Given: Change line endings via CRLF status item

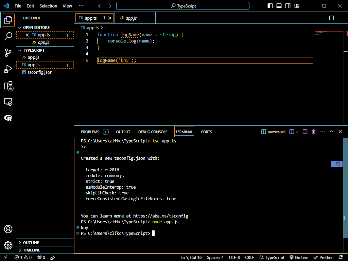Looking at the screenshot, I should (x=249, y=258).
